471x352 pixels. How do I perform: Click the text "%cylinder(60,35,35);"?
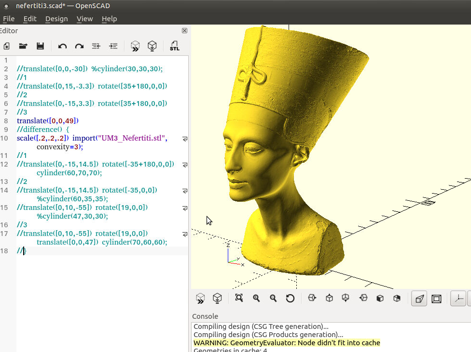click(72, 199)
